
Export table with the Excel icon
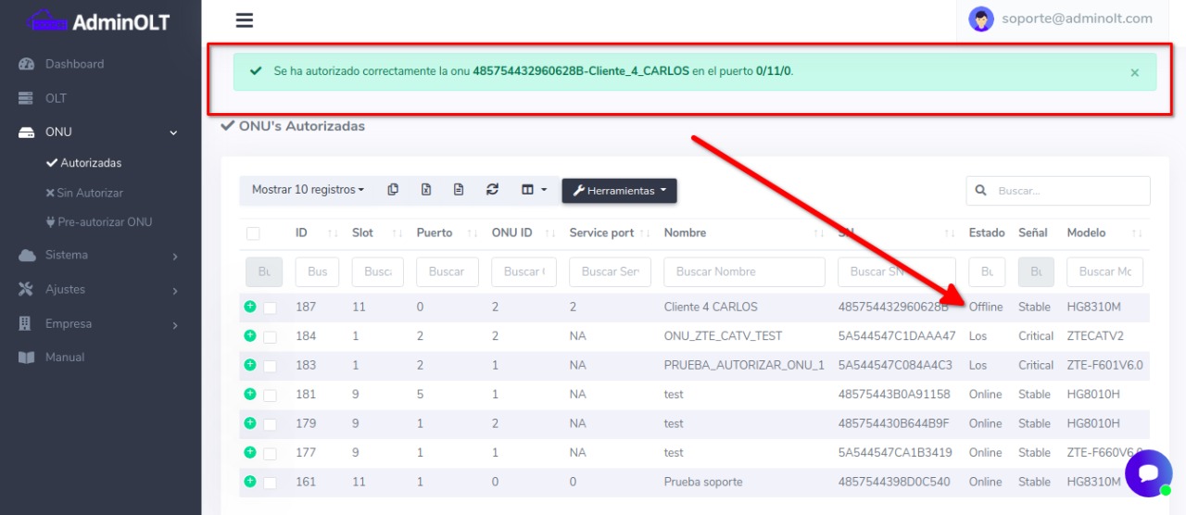pyautogui.click(x=426, y=190)
